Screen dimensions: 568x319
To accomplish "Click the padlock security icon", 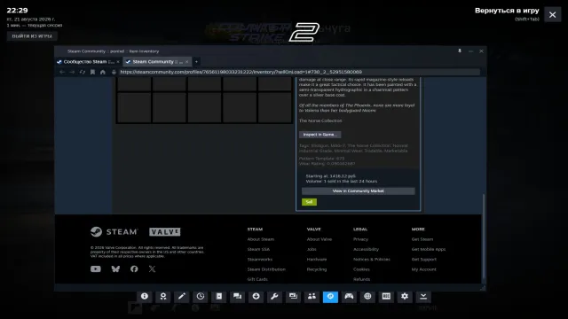I will (114, 72).
